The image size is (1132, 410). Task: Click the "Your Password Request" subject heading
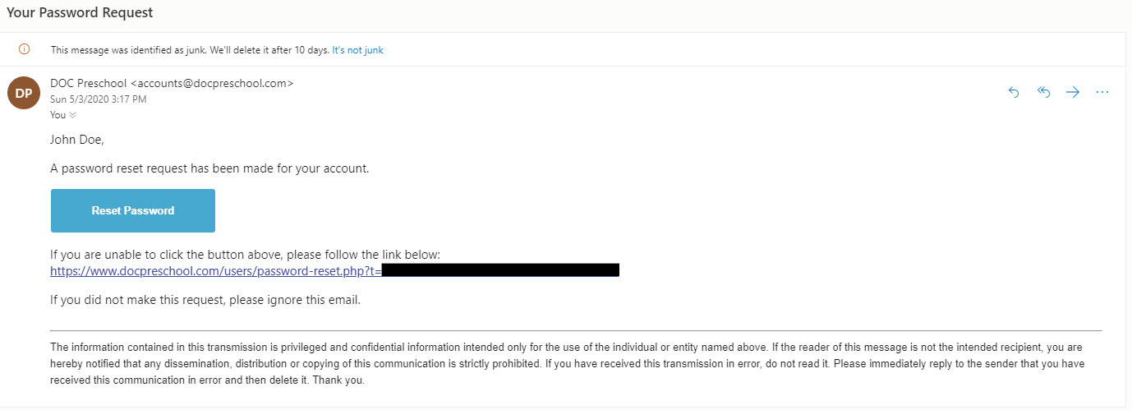click(x=80, y=13)
